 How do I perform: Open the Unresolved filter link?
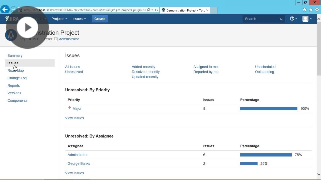point(74,72)
